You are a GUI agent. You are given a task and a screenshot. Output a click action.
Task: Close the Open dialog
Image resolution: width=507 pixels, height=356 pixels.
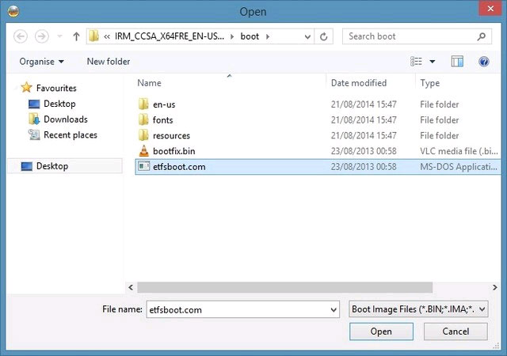tap(490, 9)
